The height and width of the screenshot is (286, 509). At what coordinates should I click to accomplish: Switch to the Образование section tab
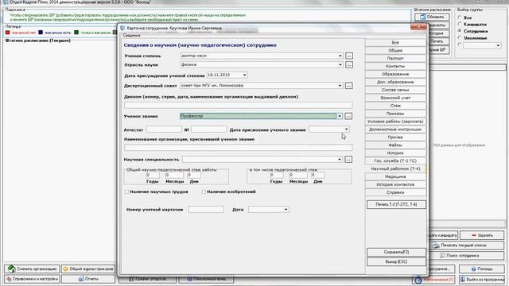395,74
